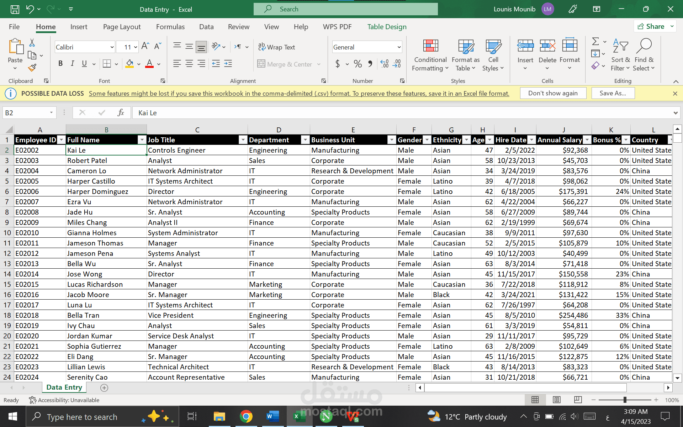
Task: Switch to the Data ribbon tab
Action: coord(206,27)
